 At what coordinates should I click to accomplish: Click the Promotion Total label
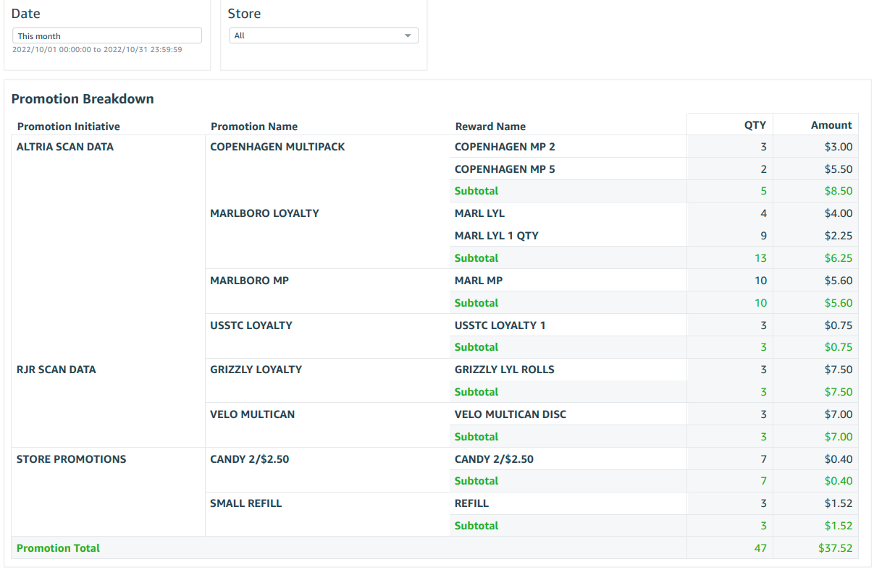58,548
